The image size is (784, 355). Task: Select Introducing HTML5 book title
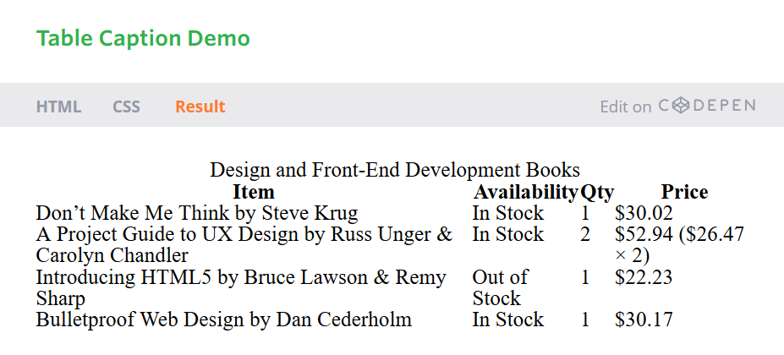click(241, 287)
